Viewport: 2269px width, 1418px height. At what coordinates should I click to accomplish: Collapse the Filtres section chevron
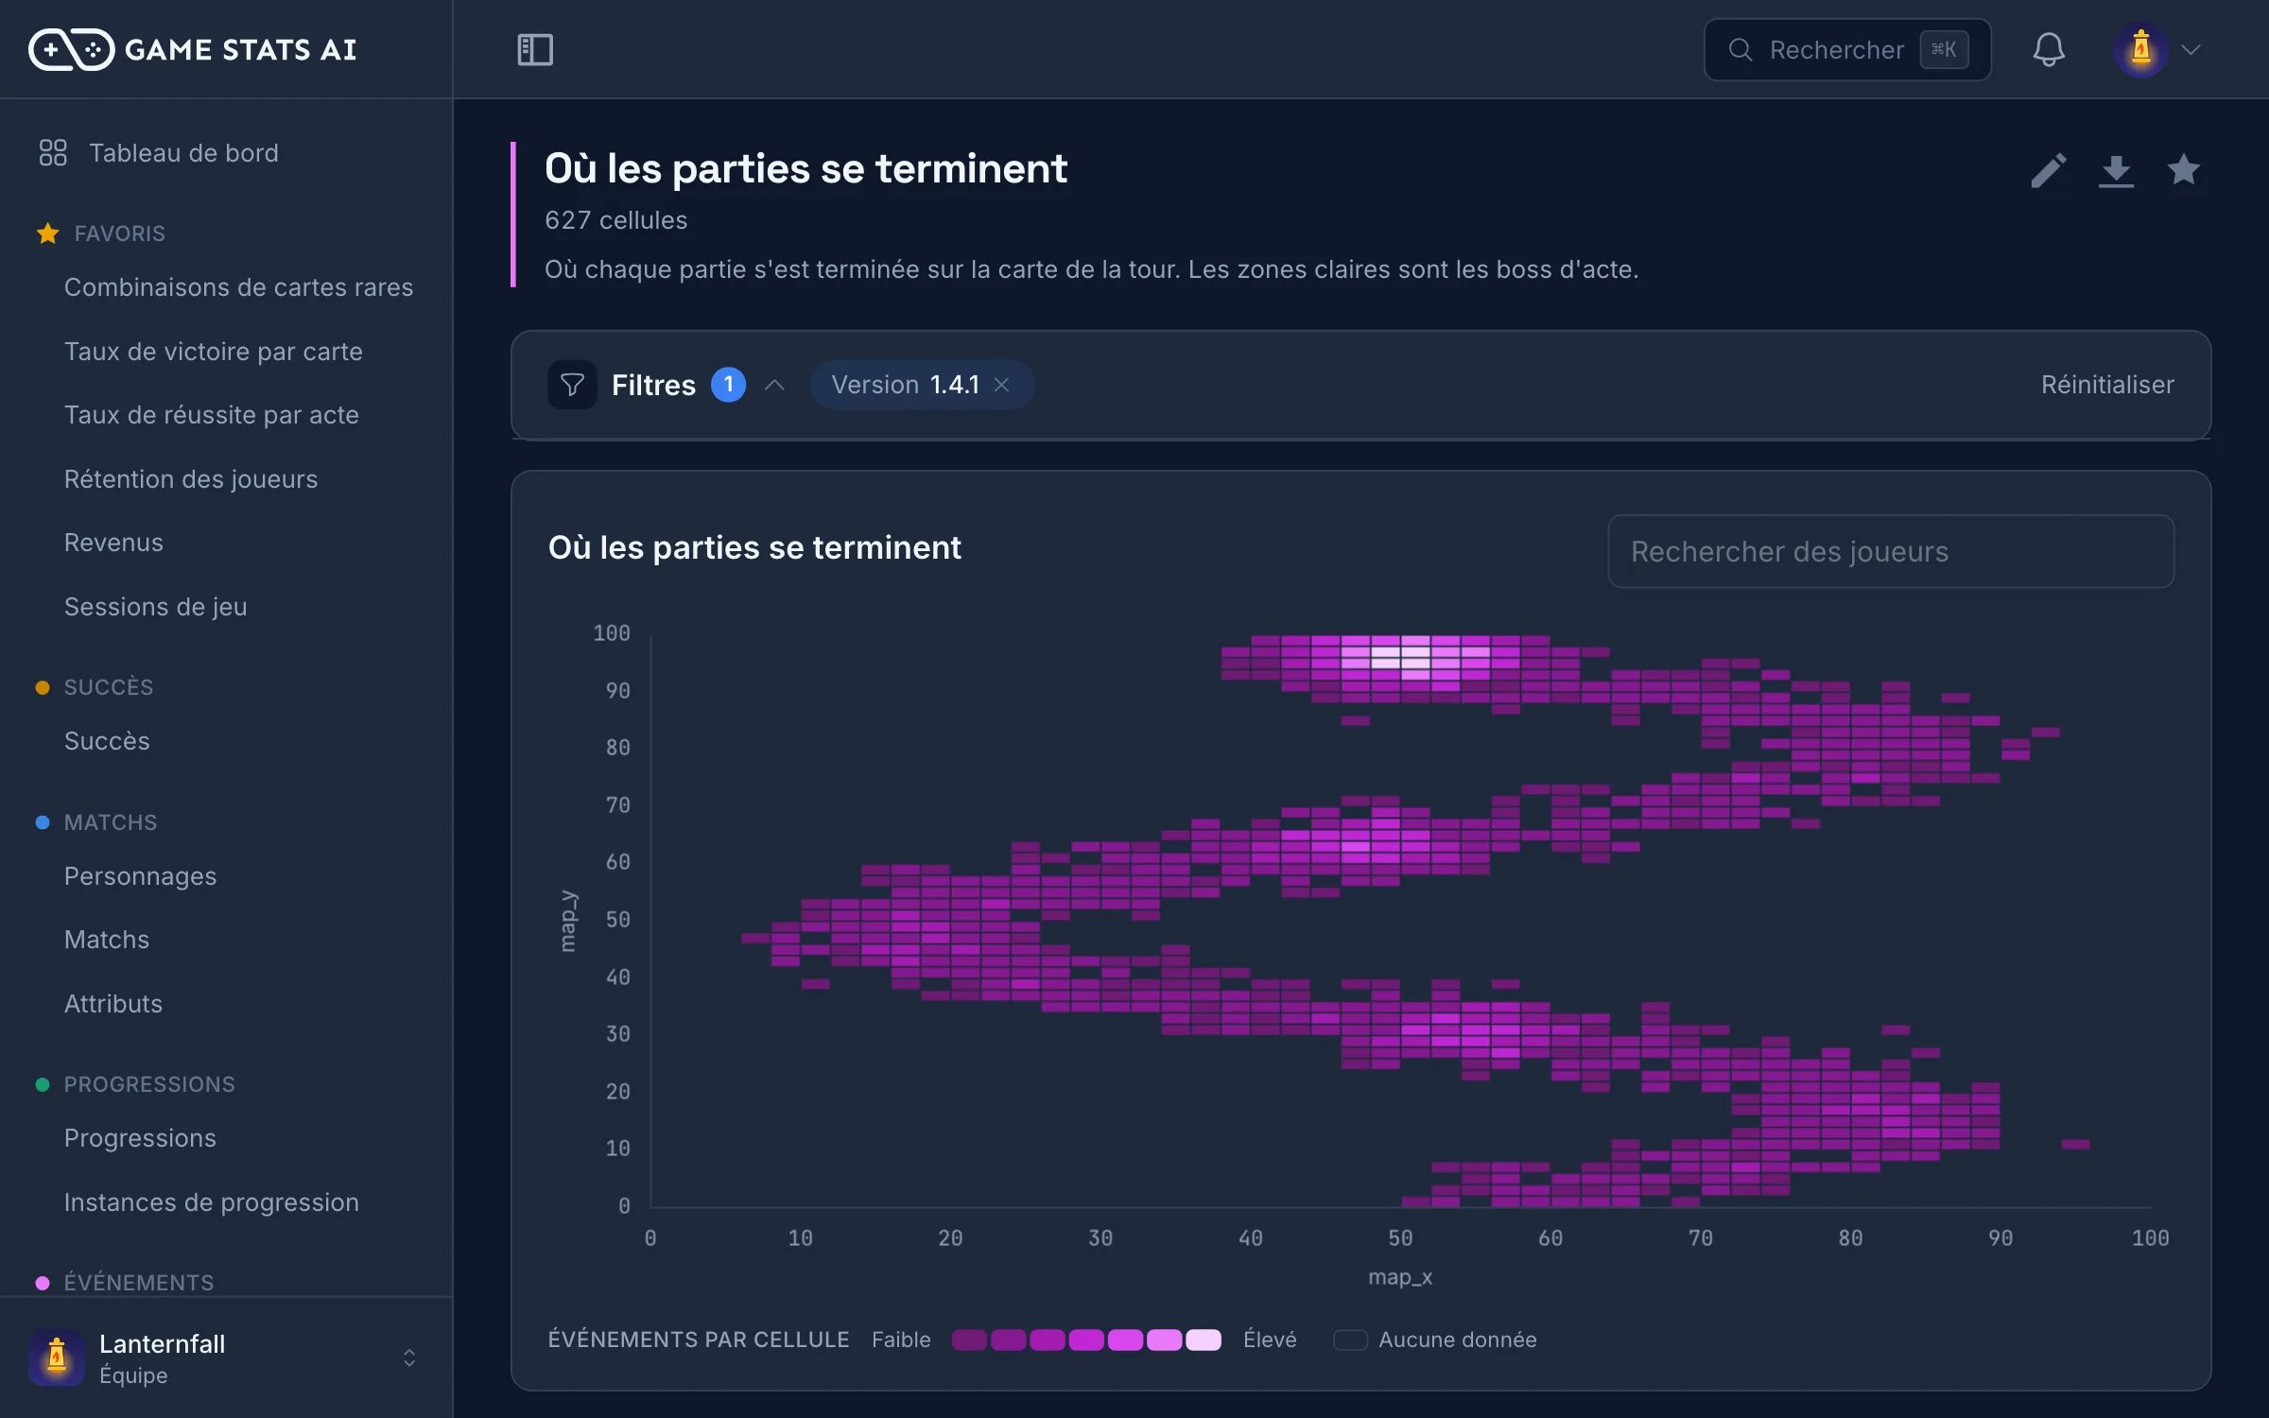[x=775, y=385]
